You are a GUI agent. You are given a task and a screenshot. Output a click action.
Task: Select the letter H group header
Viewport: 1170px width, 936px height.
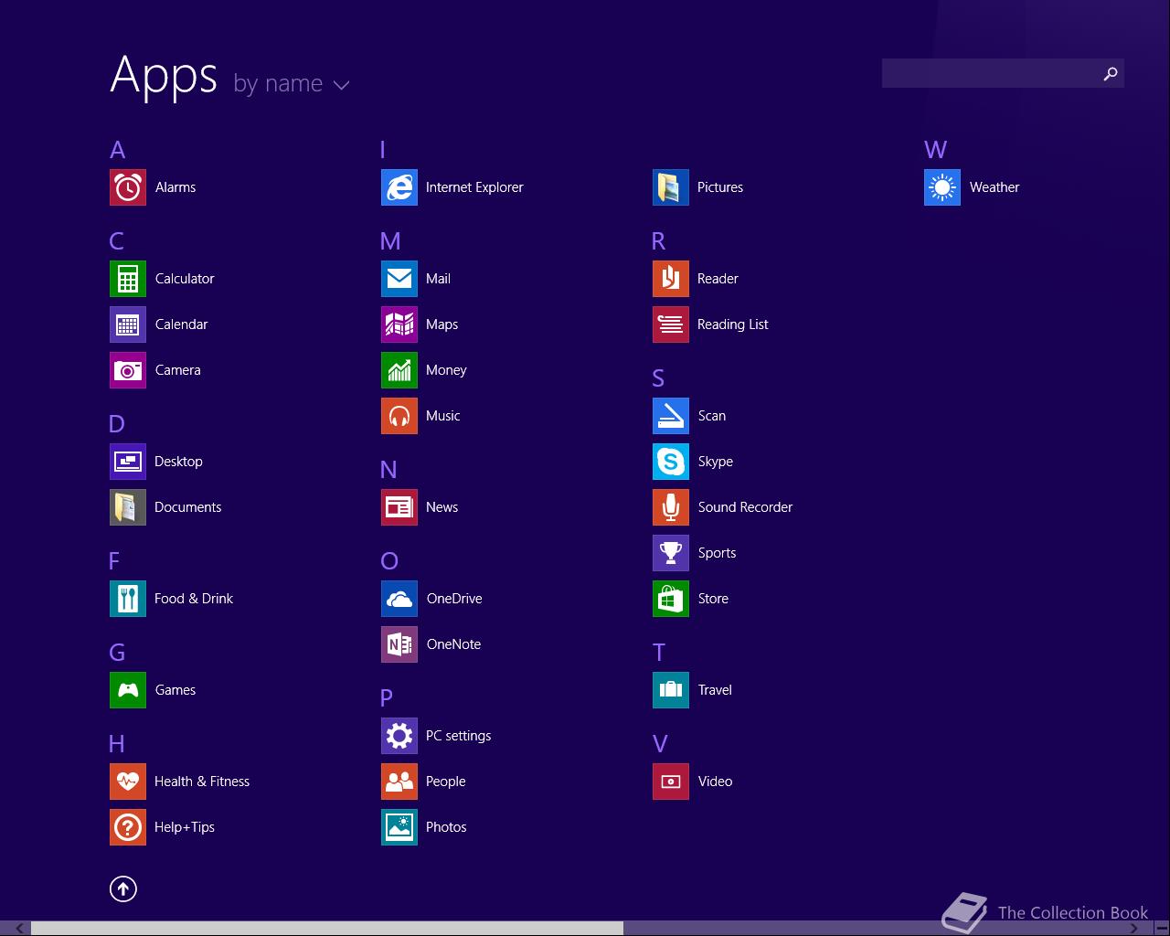click(x=116, y=744)
